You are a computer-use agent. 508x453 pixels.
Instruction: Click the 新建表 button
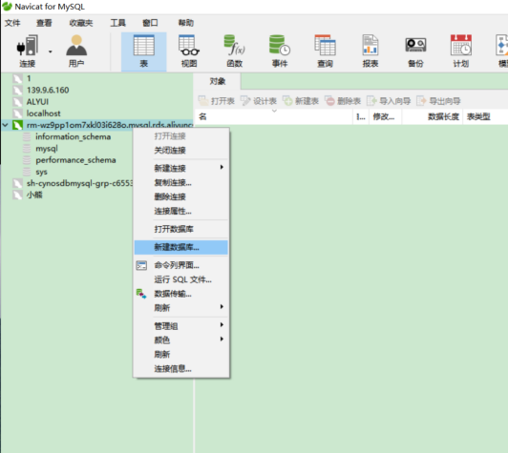301,101
